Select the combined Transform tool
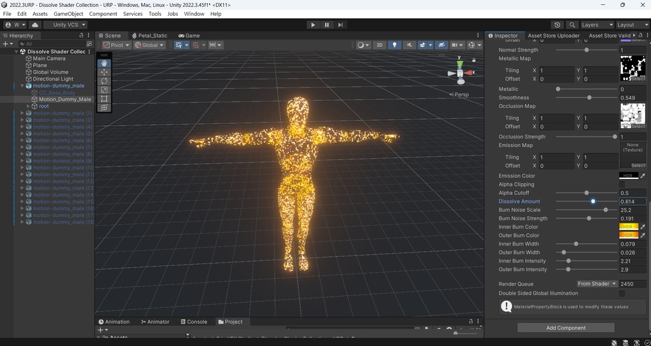The height and width of the screenshot is (346, 651). pyautogui.click(x=104, y=107)
